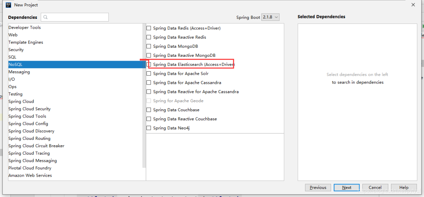Enable Spring Data for Apache Solr

tap(149, 73)
